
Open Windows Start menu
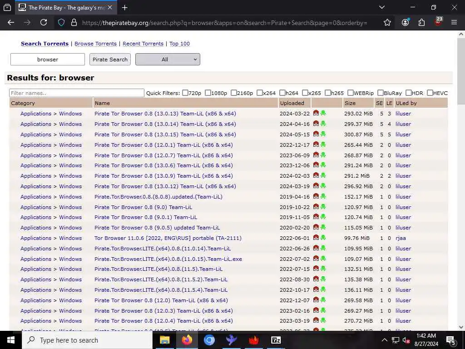(x=11, y=340)
